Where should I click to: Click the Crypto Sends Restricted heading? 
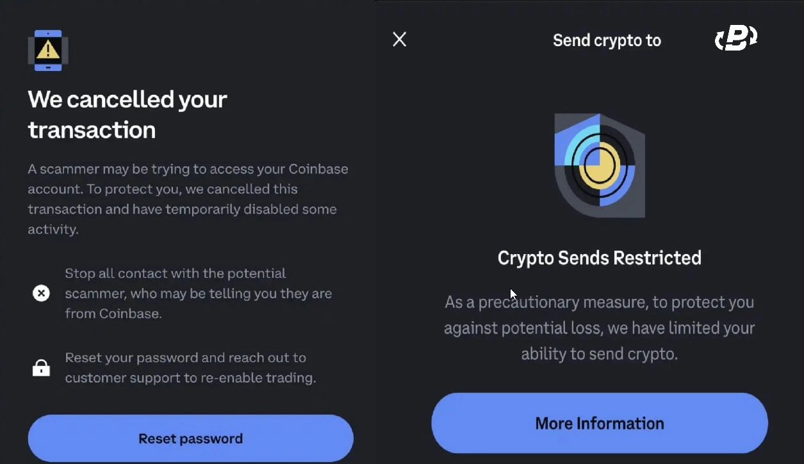pyautogui.click(x=600, y=257)
